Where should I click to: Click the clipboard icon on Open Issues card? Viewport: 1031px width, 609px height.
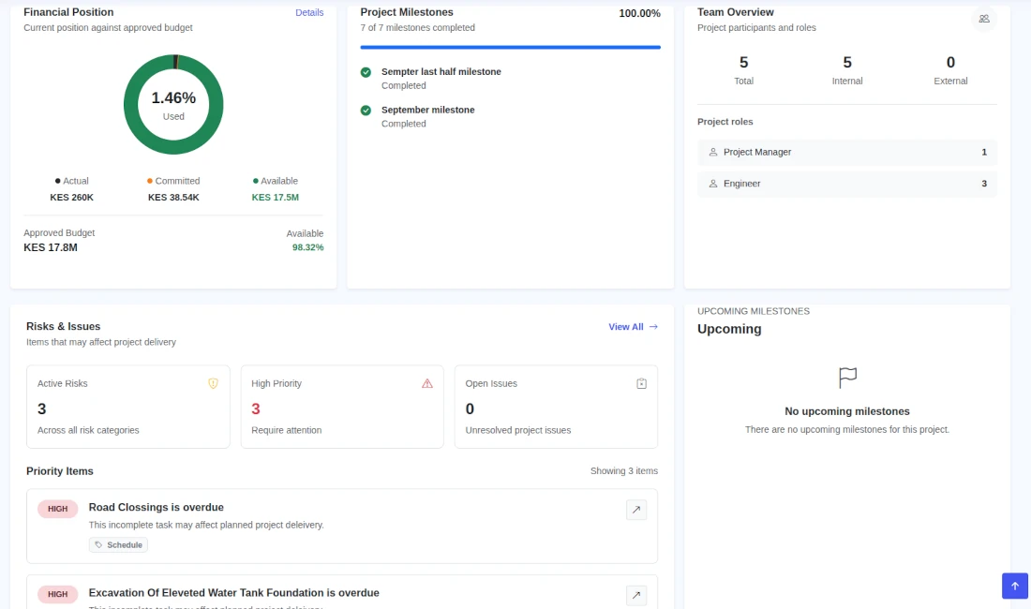642,383
